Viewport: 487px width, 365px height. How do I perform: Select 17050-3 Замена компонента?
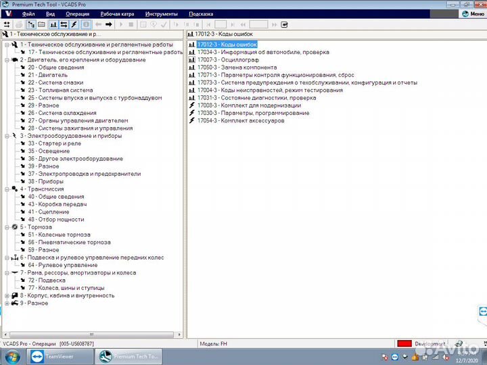(x=237, y=68)
